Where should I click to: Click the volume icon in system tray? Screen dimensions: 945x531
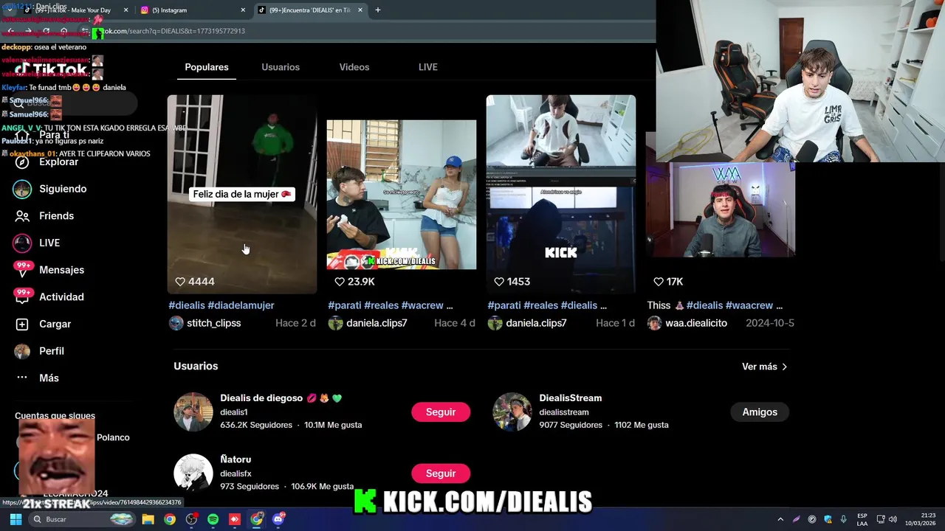click(x=893, y=519)
